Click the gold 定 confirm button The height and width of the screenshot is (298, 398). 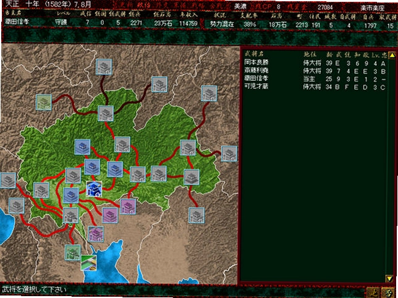[x=374, y=292]
